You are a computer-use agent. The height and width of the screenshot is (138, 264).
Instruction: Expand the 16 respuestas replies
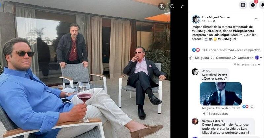(215, 114)
